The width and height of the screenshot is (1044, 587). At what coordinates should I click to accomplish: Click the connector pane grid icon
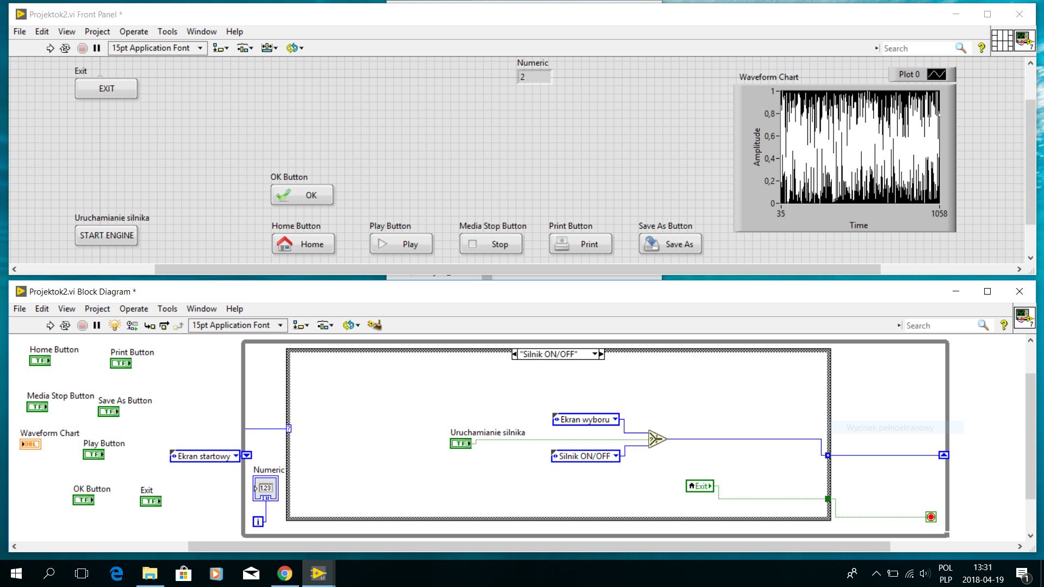coord(1002,41)
